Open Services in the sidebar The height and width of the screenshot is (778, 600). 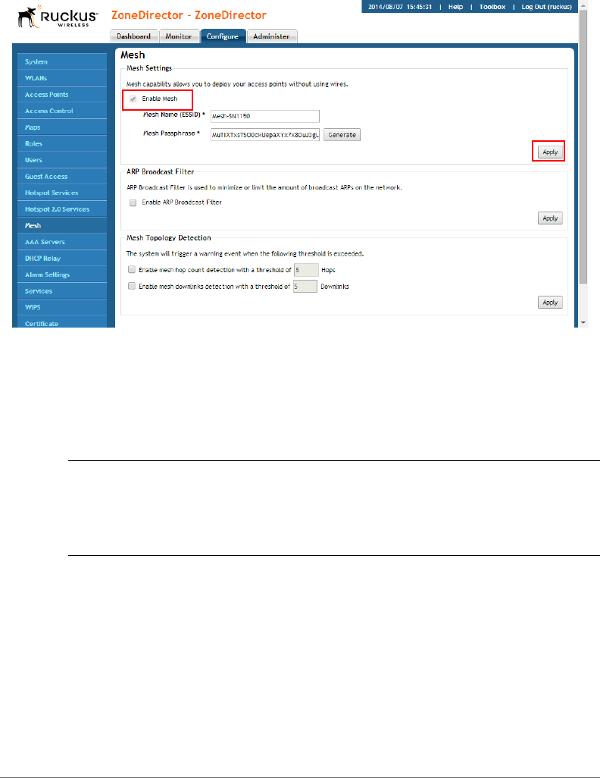(x=62, y=290)
